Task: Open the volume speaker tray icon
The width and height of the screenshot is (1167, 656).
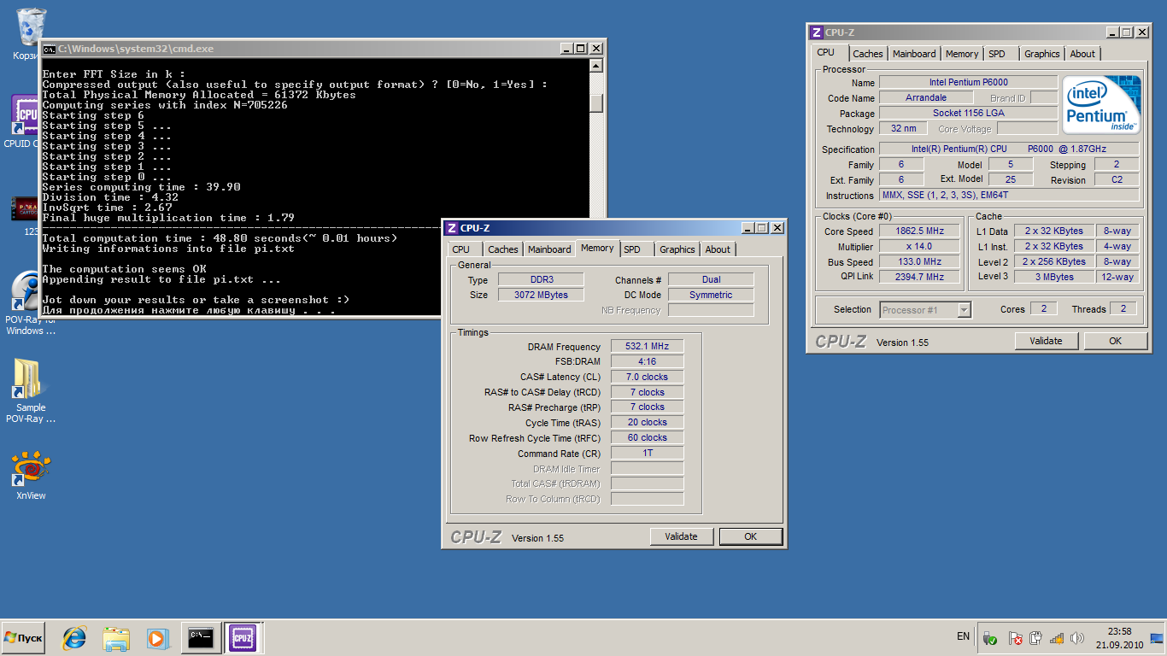Action: (1077, 638)
